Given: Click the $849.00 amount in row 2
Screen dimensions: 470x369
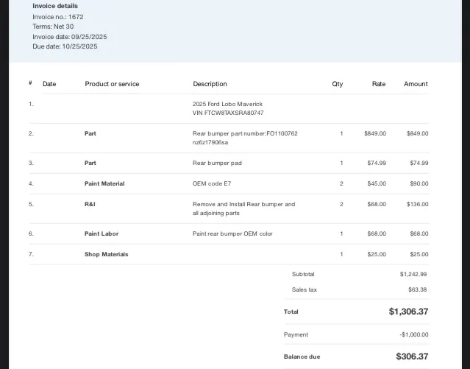Looking at the screenshot, I should point(417,133).
